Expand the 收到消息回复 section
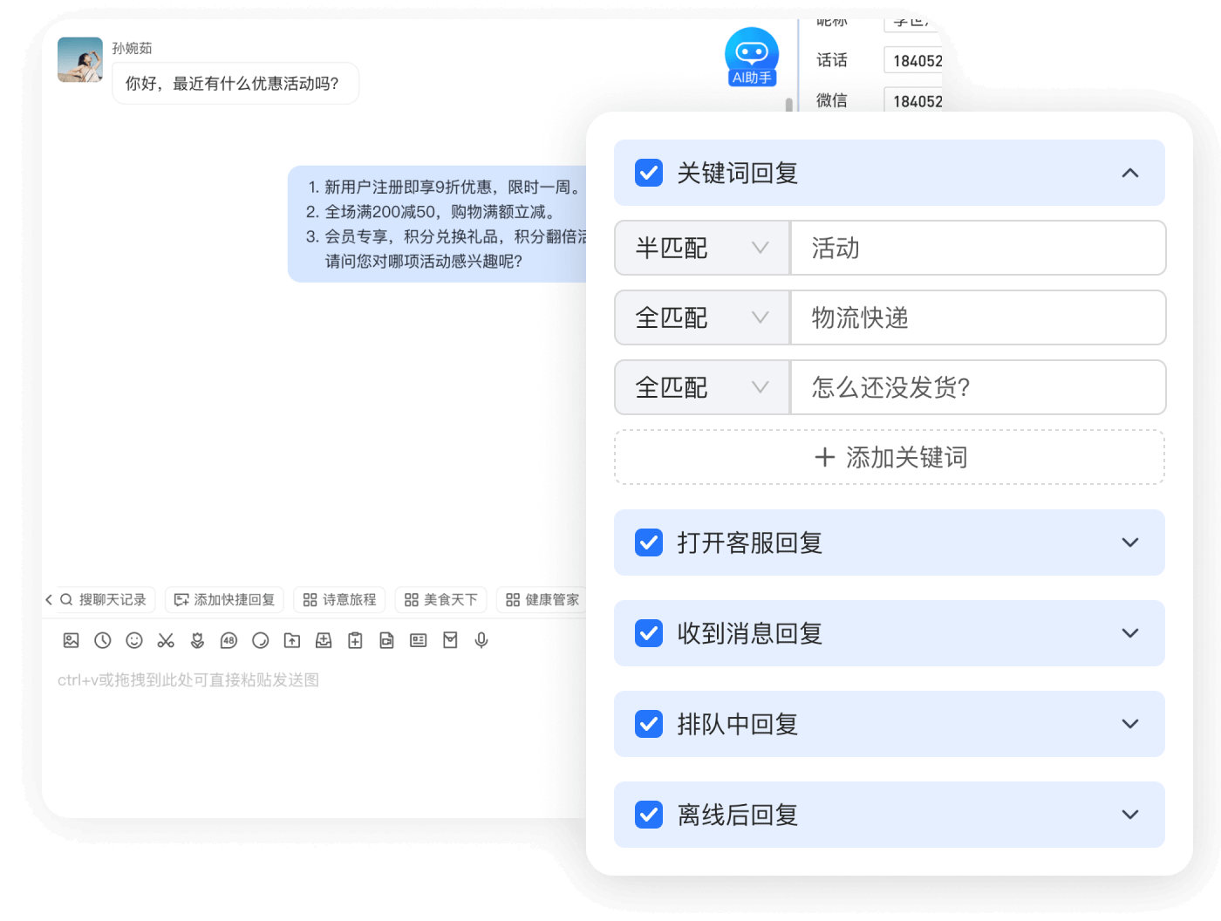The width and height of the screenshot is (1221, 921). [1129, 633]
